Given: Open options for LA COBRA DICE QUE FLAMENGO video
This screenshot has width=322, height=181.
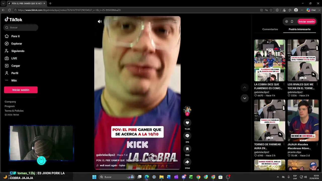Looking at the screenshot, I should point(284,84).
